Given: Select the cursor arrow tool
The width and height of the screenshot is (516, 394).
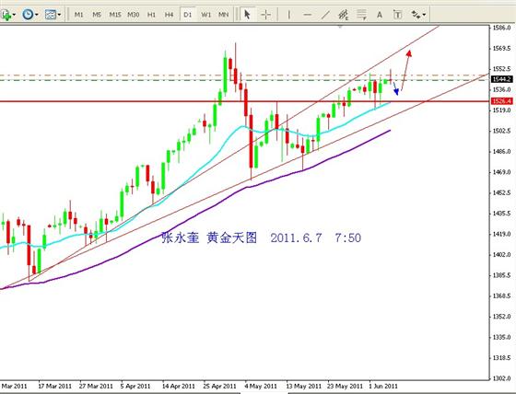Looking at the screenshot, I should tap(248, 15).
